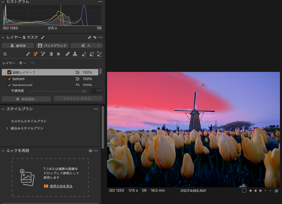The image size is (282, 204).
Task: Pick the Erase Mask eraser tool
Action: tap(84, 54)
